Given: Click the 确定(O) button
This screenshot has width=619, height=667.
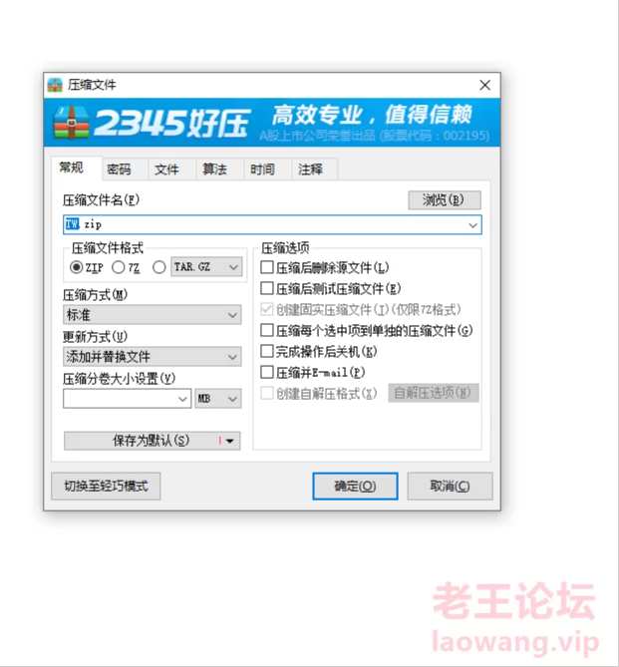Looking at the screenshot, I should tap(355, 486).
